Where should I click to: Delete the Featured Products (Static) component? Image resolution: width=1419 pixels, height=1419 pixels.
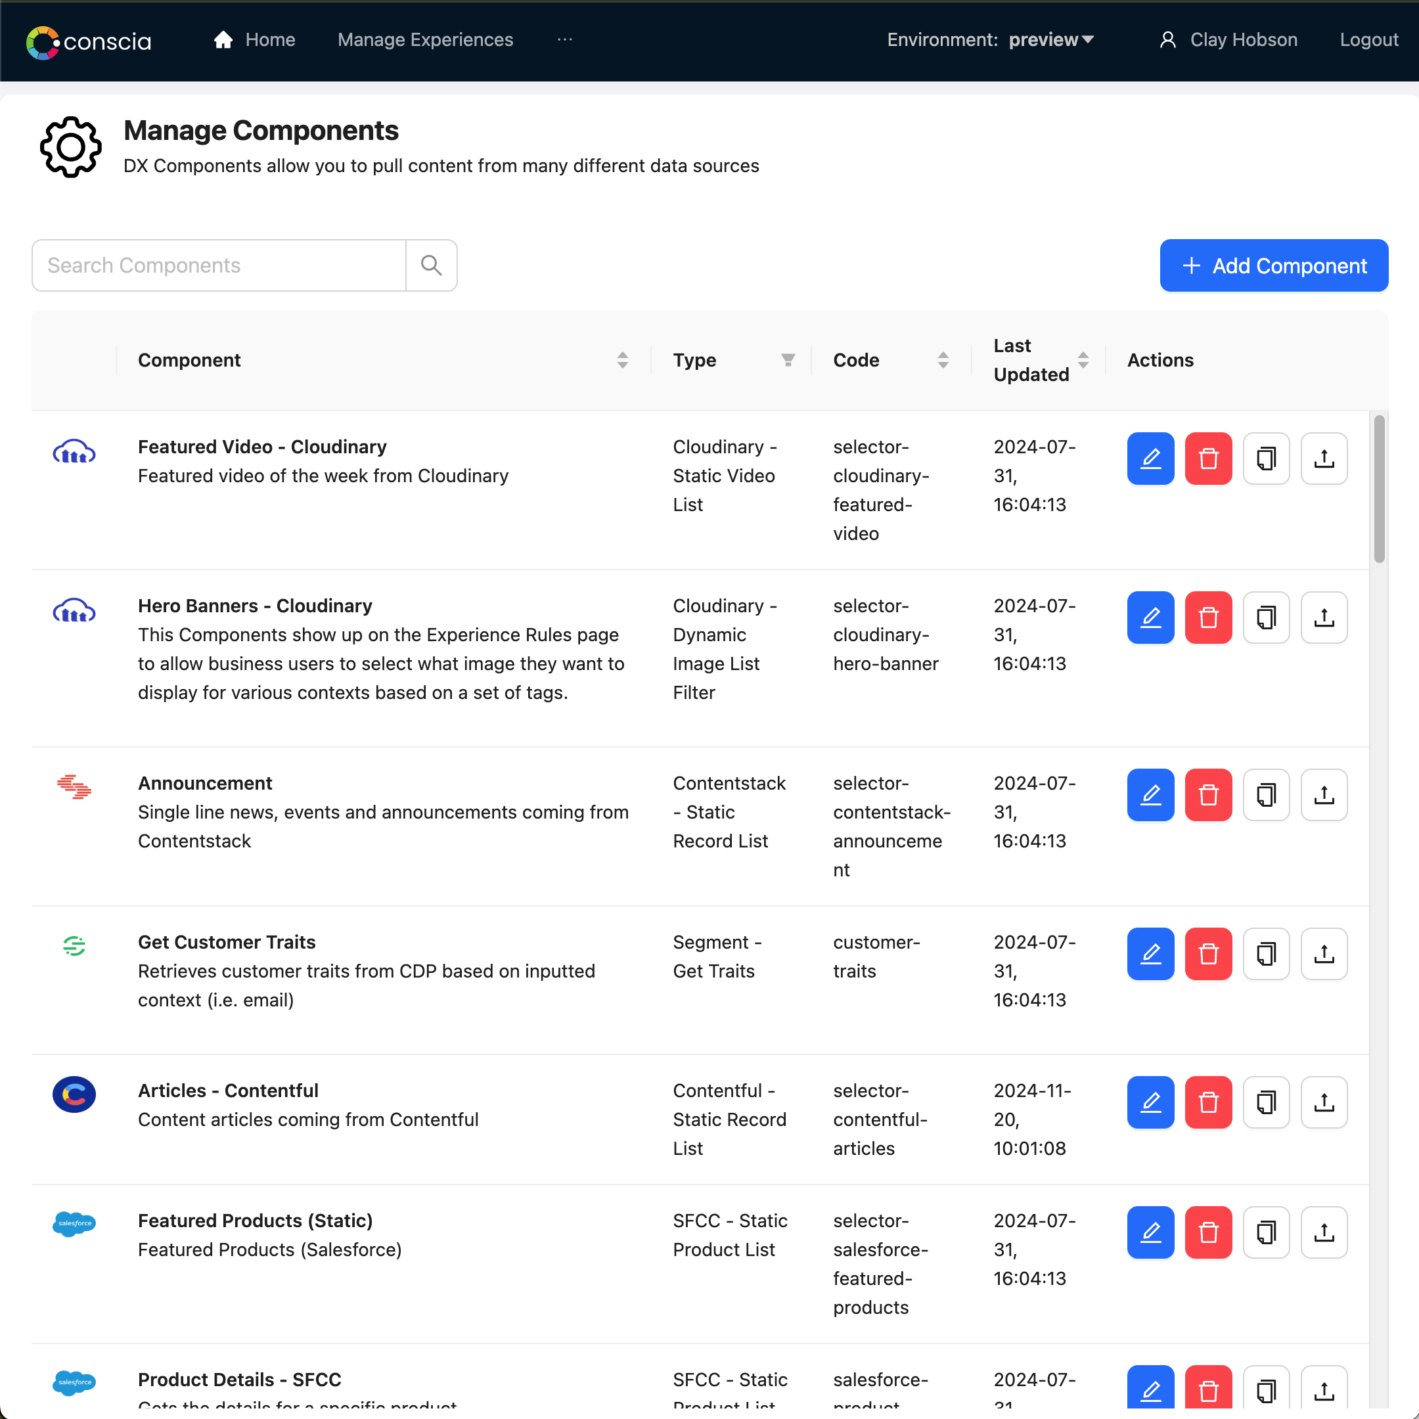[1208, 1232]
